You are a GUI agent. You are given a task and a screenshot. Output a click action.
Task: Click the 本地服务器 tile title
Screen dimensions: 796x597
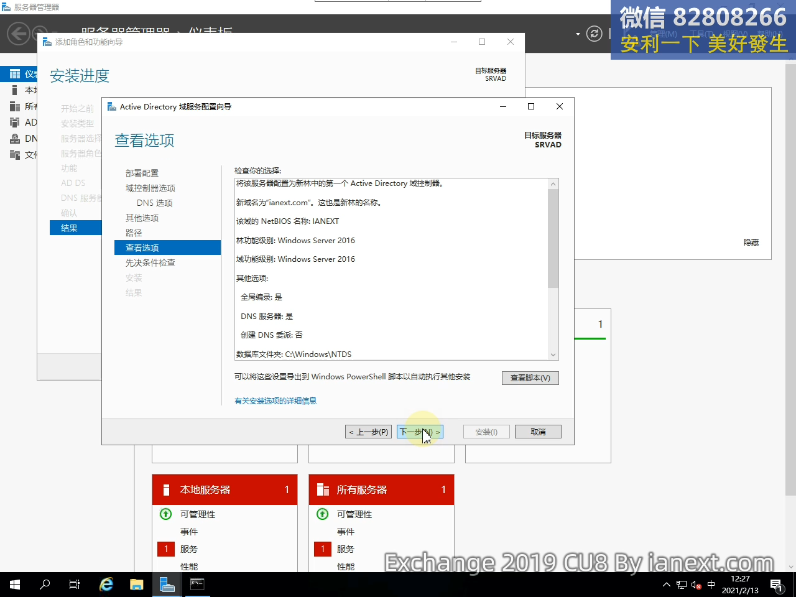coord(205,490)
